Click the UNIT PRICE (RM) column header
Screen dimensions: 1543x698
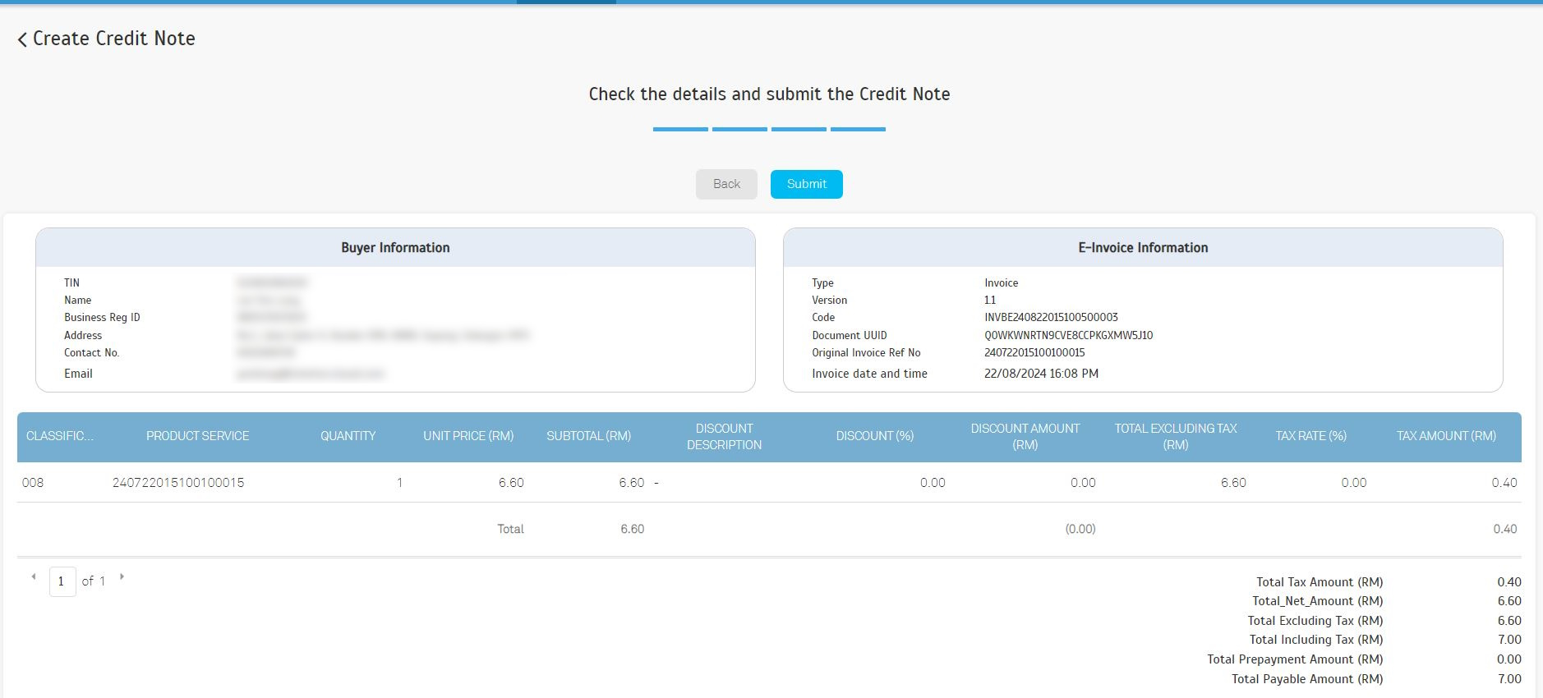tap(468, 436)
